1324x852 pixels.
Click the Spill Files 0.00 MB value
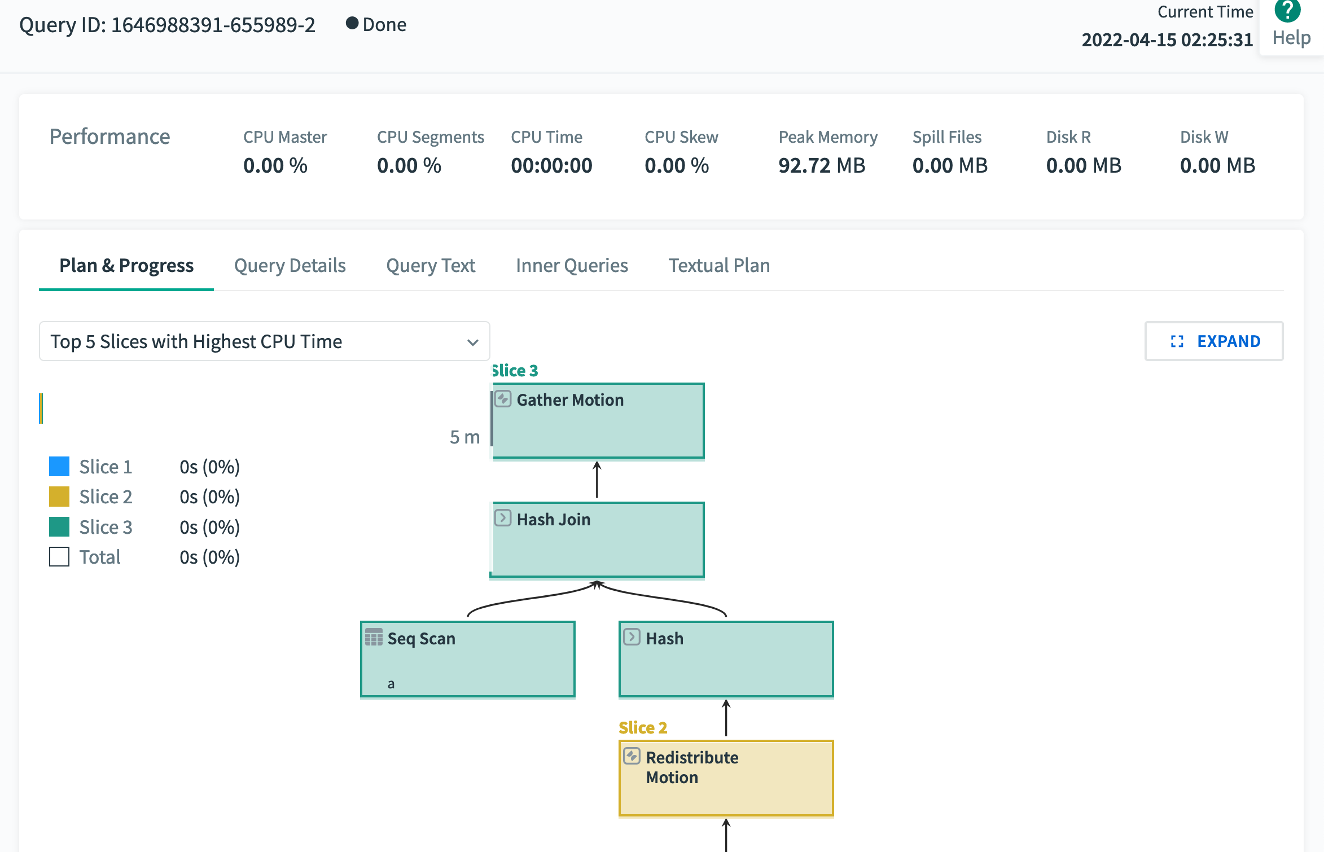click(x=950, y=165)
